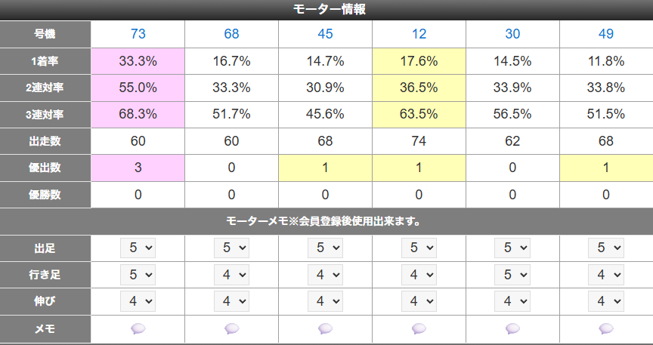
Task: Open motor number 68 link
Action: coord(231,34)
